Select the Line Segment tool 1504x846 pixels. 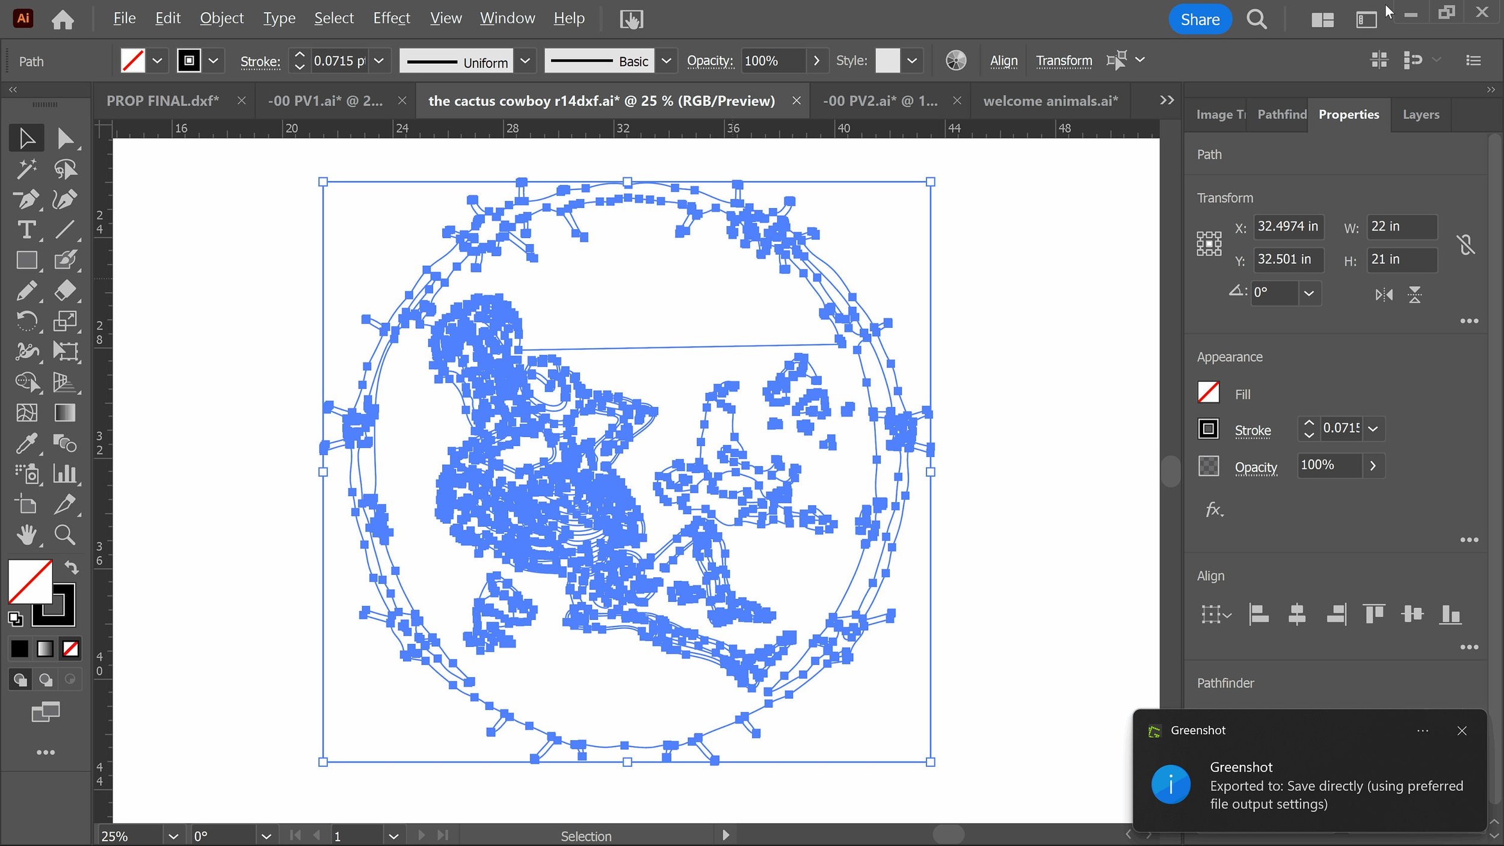tap(65, 230)
